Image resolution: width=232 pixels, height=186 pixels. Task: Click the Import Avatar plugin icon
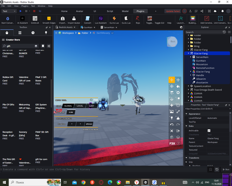click(x=74, y=19)
